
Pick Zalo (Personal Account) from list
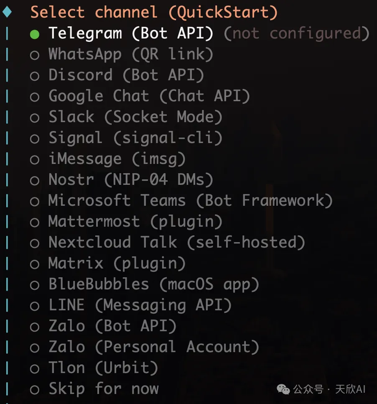pyautogui.click(x=153, y=347)
